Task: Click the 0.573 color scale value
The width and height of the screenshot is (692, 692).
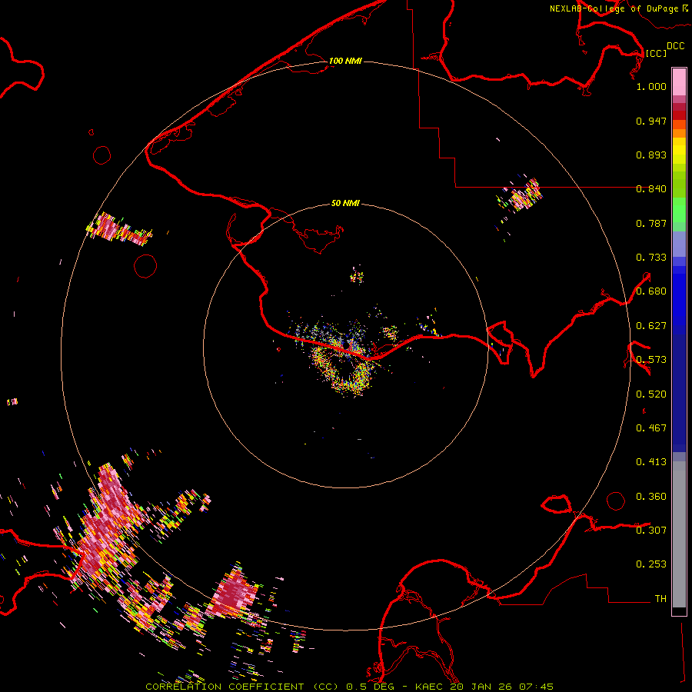Action: [651, 360]
